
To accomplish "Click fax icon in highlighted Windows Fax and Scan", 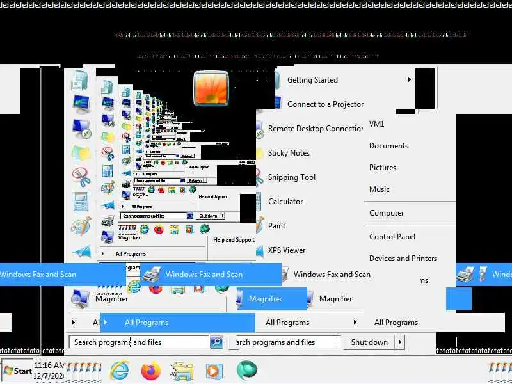I will pyautogui.click(x=152, y=275).
